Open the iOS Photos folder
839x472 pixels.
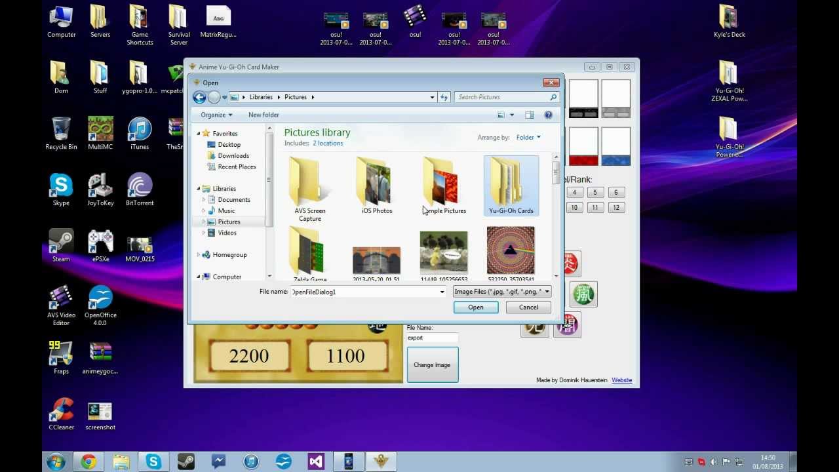pyautogui.click(x=377, y=186)
